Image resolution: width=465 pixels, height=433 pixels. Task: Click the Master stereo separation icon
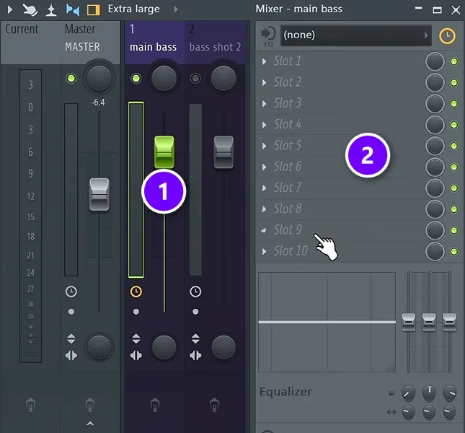(x=71, y=355)
